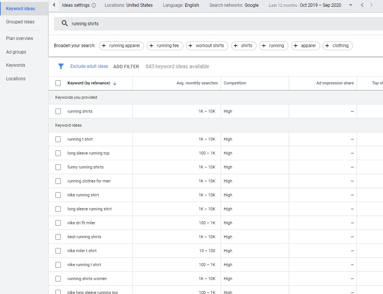Collapse the side panel with the left arrow
The width and height of the screenshot is (383, 294).
[x=54, y=5]
